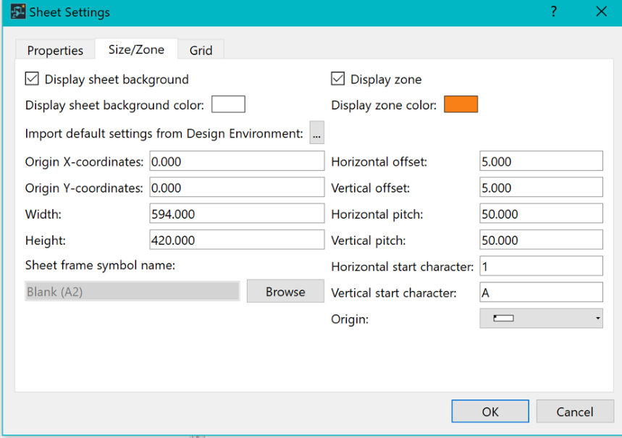Select the Blank (A2) sheet frame symbol field
The image size is (622, 438).
133,292
